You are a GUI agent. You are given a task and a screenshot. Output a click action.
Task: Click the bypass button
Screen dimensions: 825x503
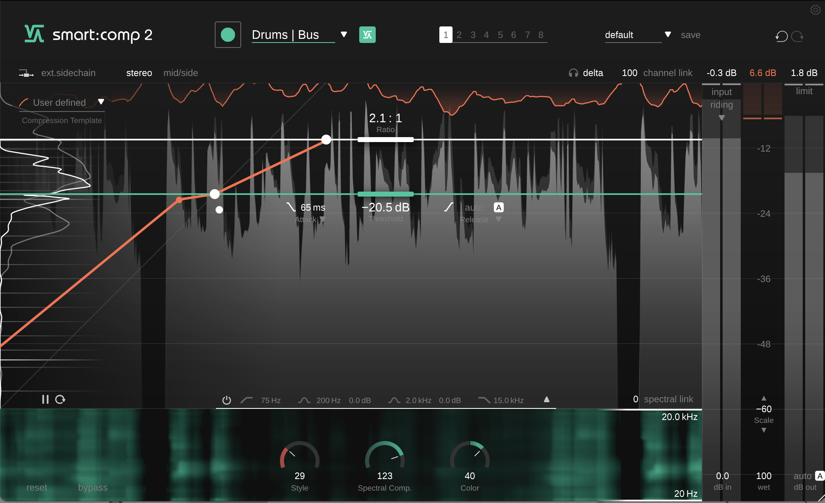click(92, 487)
